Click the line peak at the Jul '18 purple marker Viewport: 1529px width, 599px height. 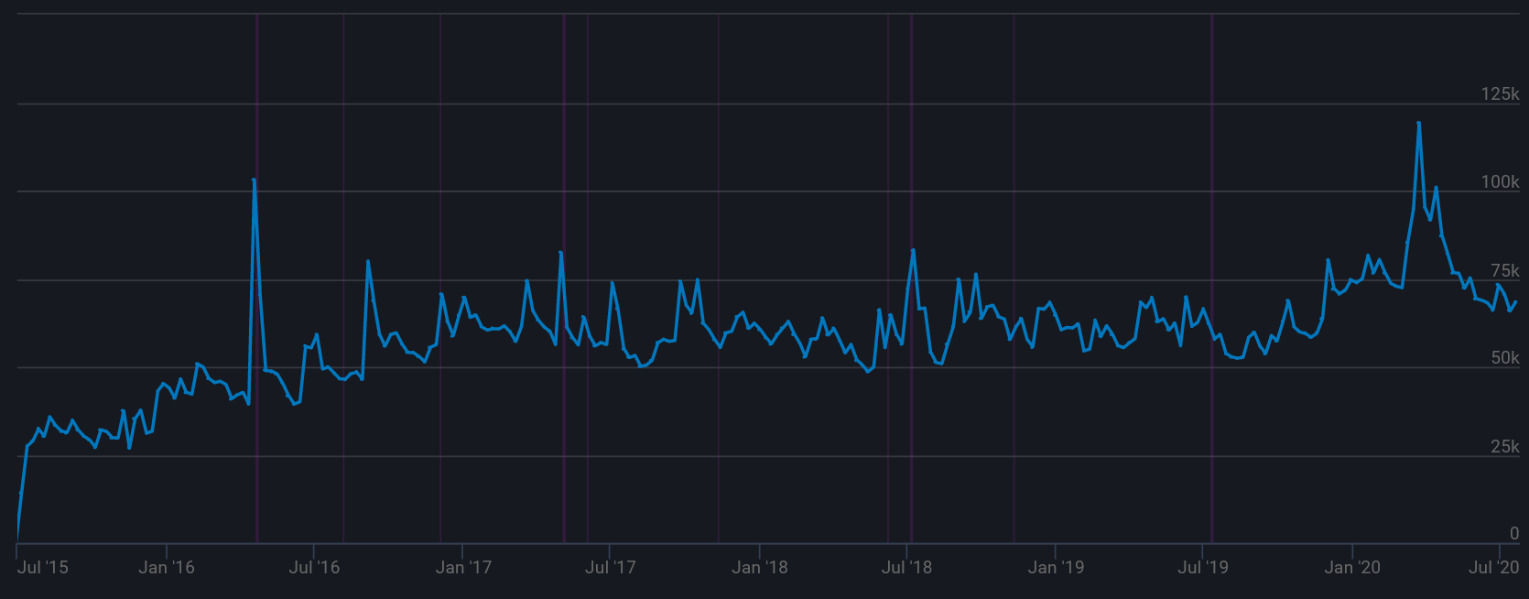click(x=913, y=250)
